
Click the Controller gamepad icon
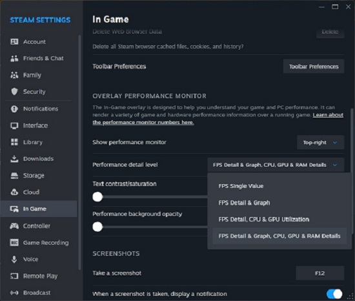14,226
